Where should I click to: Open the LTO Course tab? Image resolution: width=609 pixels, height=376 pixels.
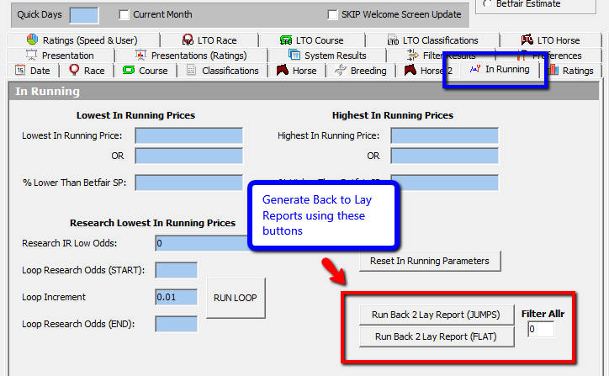coord(312,40)
